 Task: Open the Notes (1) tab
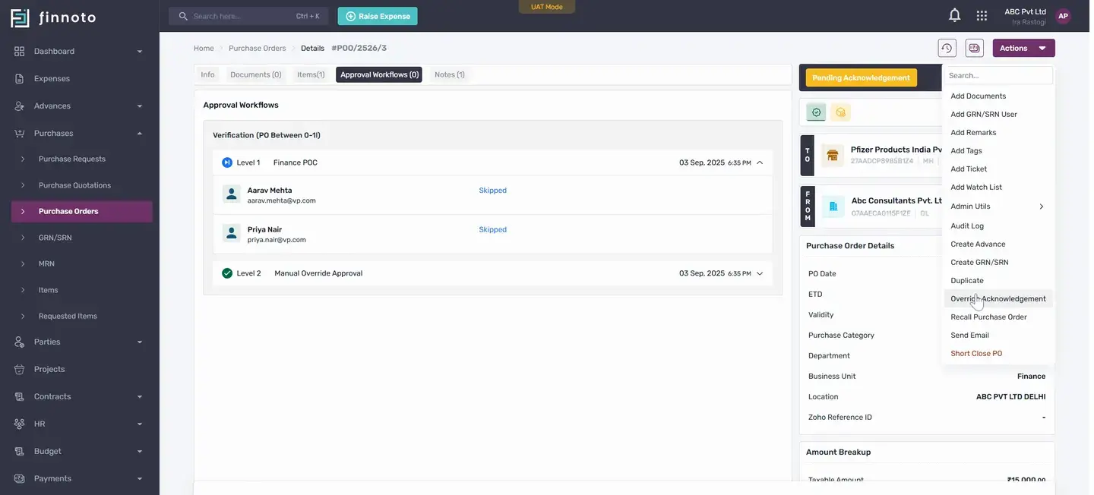pyautogui.click(x=450, y=74)
